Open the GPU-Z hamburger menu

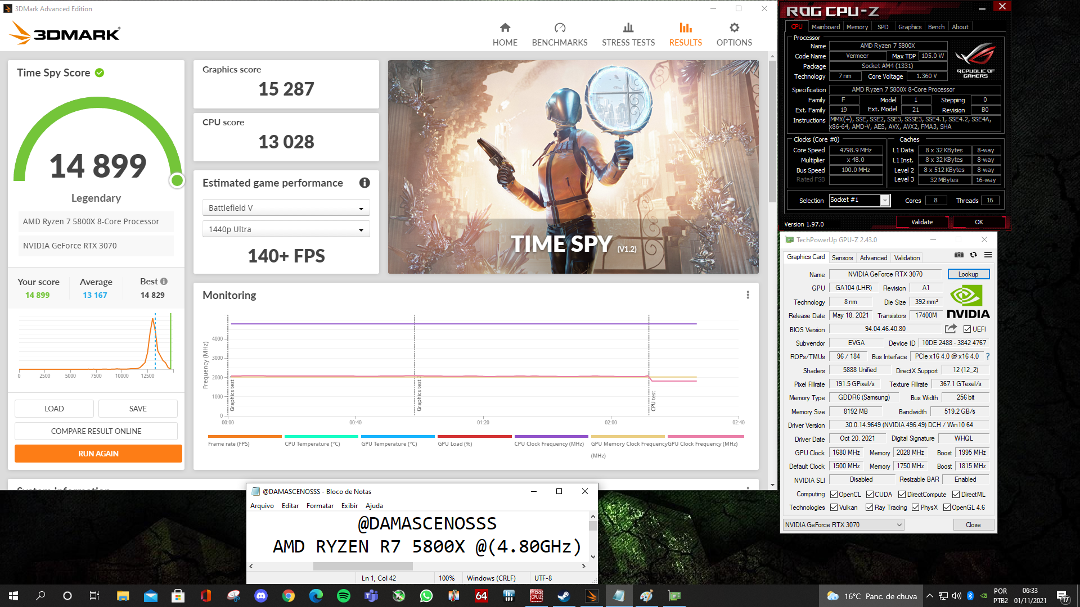[x=988, y=255]
